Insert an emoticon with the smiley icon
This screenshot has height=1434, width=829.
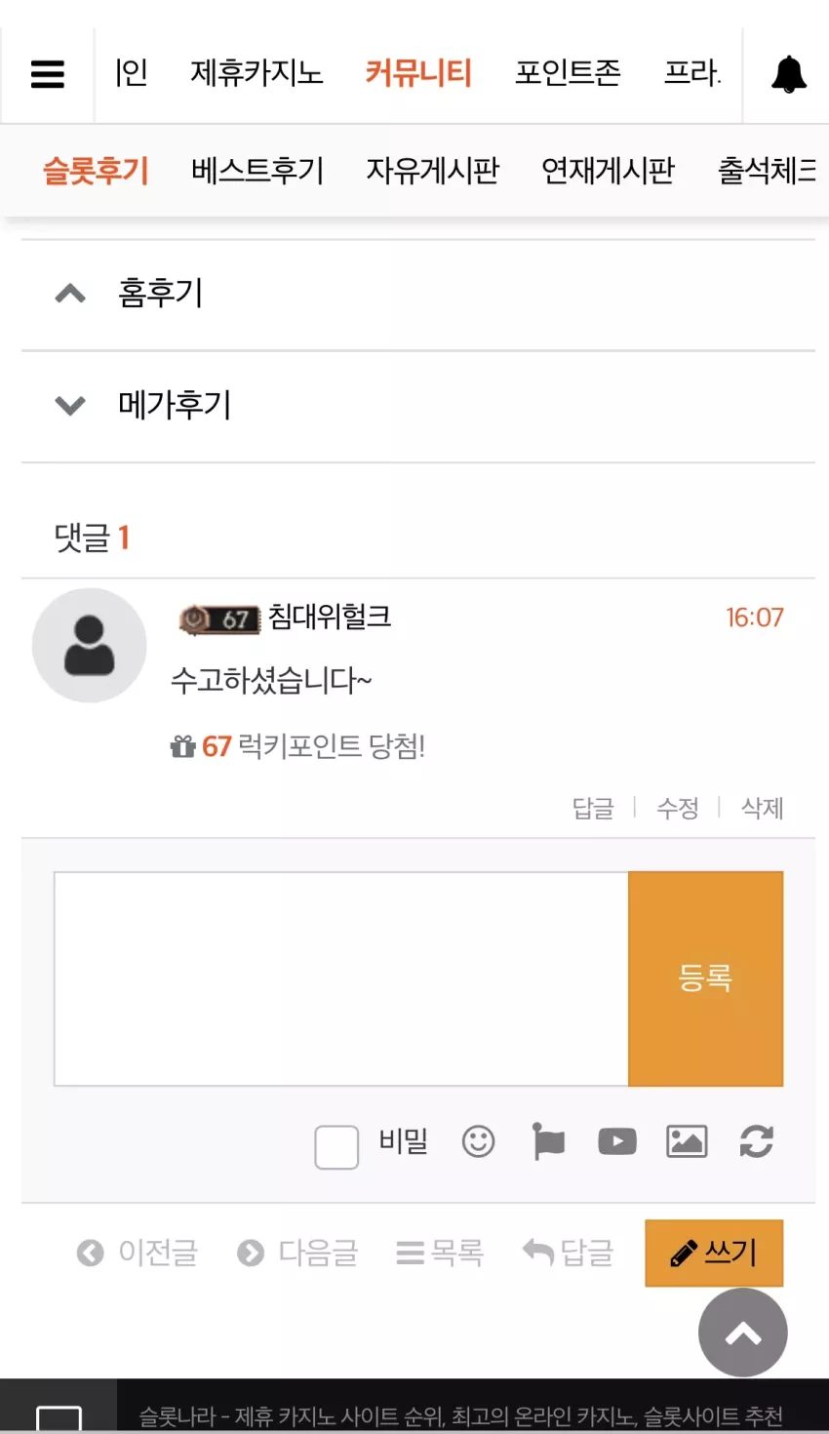click(x=478, y=1141)
